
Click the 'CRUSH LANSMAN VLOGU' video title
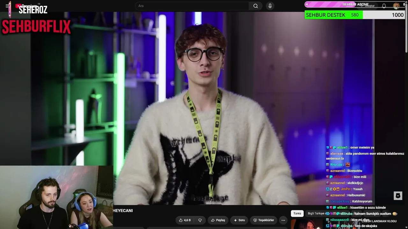[379, 221]
